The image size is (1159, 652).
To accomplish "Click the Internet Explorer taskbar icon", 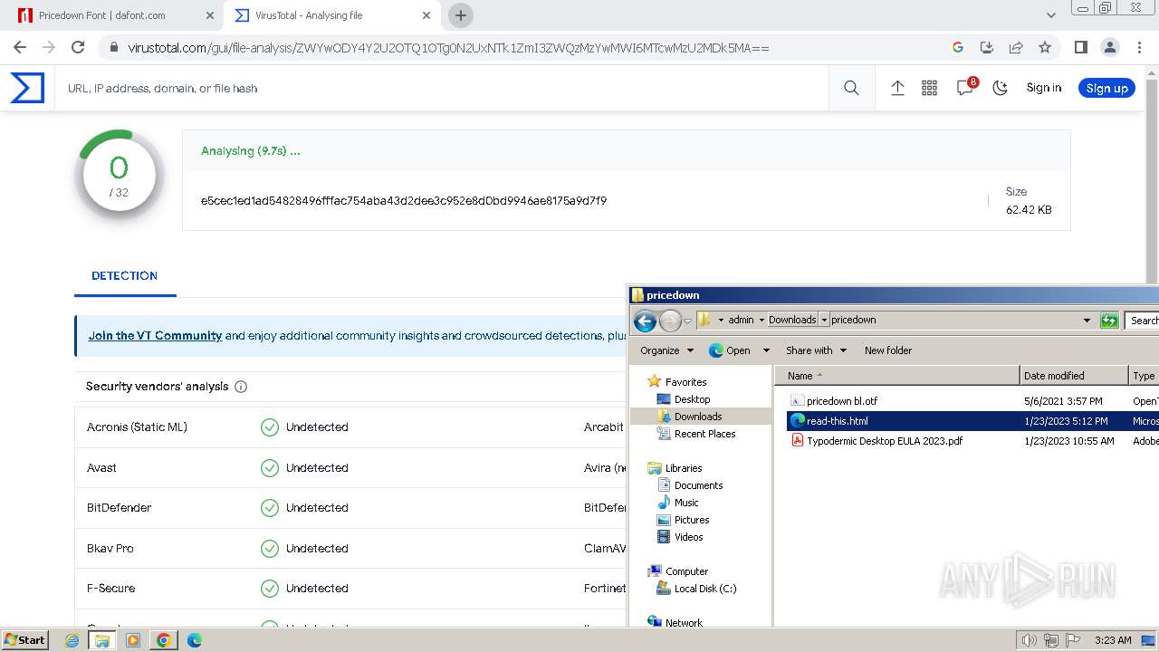I will pos(72,640).
